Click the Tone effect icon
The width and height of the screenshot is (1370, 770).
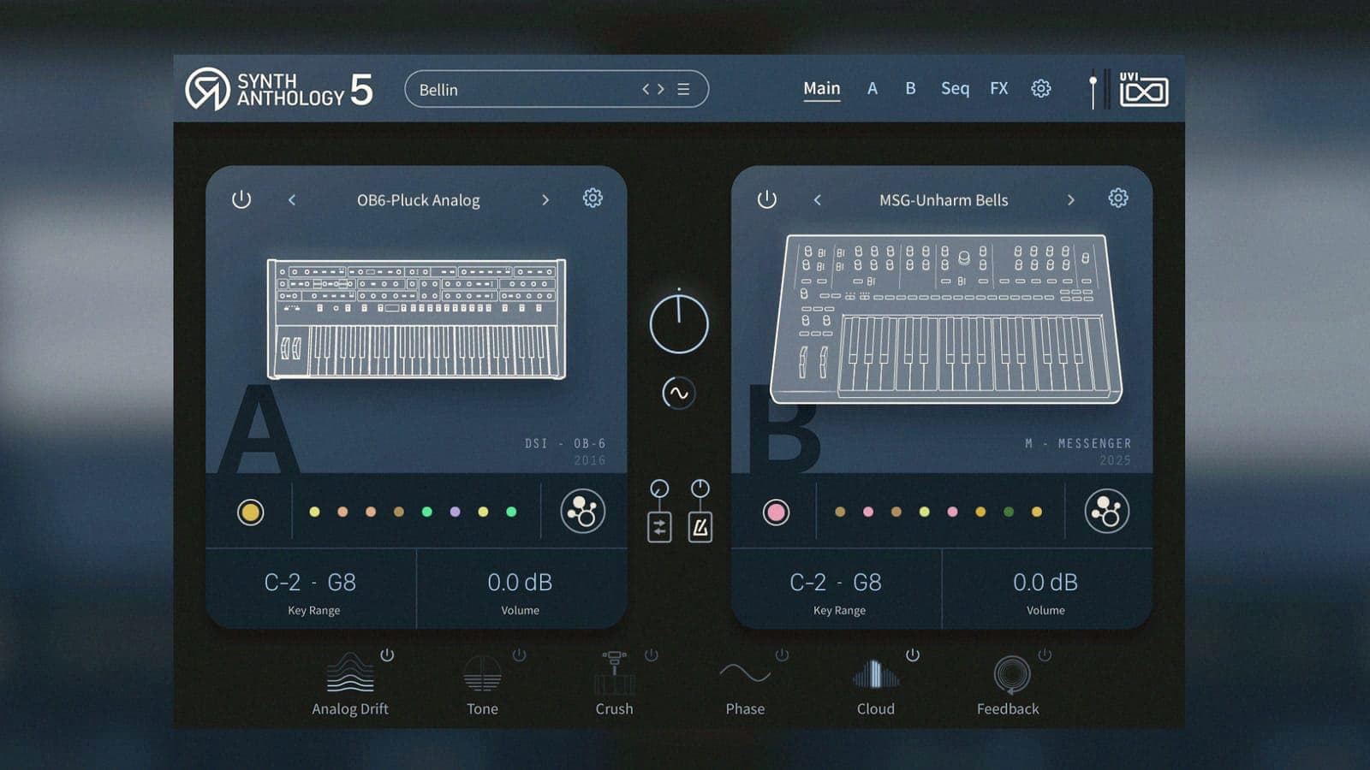point(482,673)
